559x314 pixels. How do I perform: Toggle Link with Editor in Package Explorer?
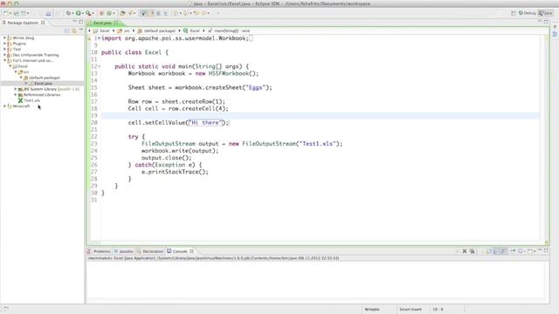[74, 31]
